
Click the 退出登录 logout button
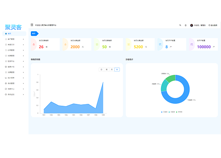[213, 25]
